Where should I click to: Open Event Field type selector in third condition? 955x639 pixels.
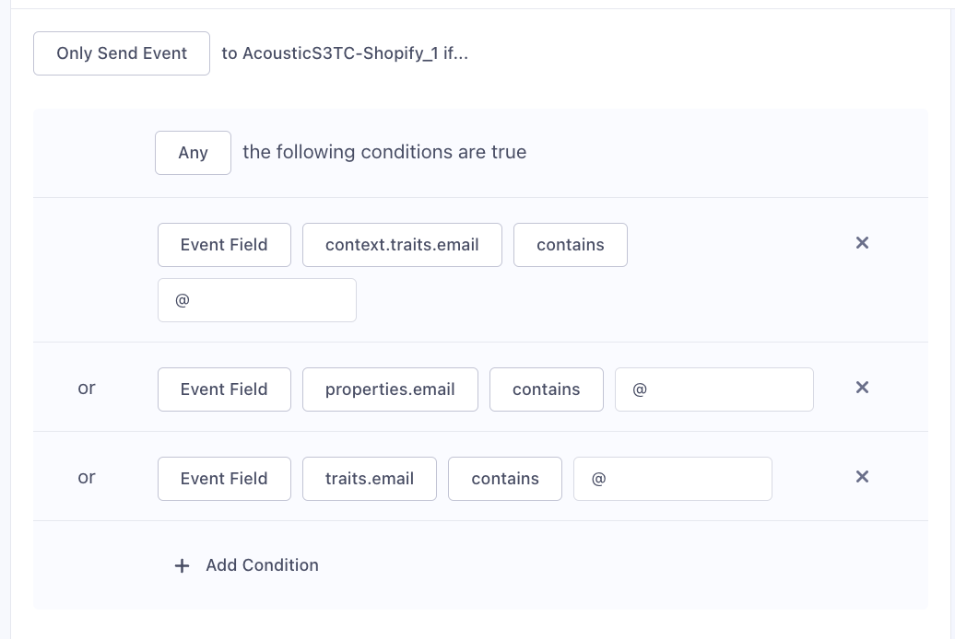[224, 478]
